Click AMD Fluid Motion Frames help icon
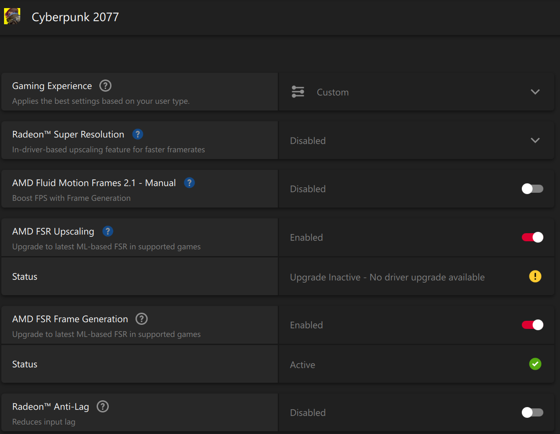Viewport: 560px width, 434px height. click(189, 182)
